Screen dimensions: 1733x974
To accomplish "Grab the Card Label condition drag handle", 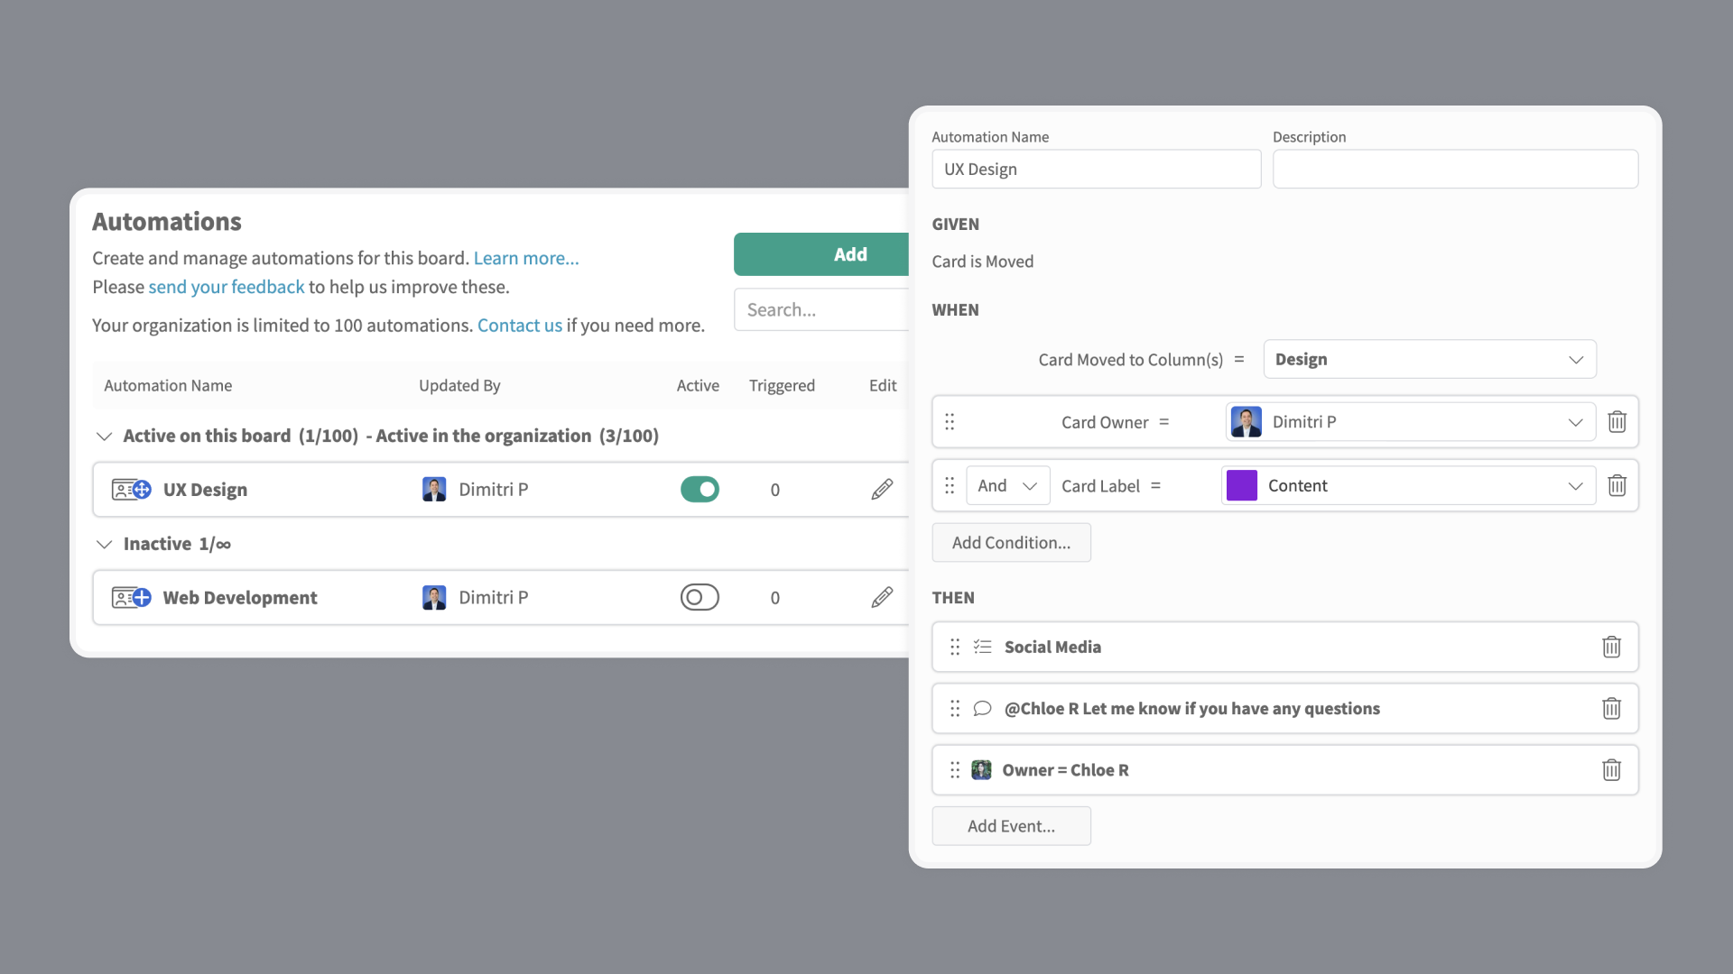I will pyautogui.click(x=950, y=485).
